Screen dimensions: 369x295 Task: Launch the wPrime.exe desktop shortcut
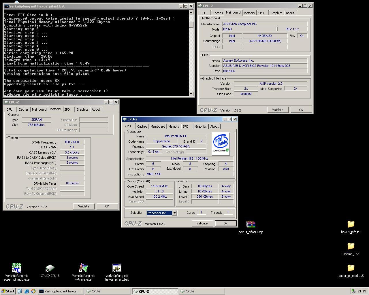pos(83,268)
